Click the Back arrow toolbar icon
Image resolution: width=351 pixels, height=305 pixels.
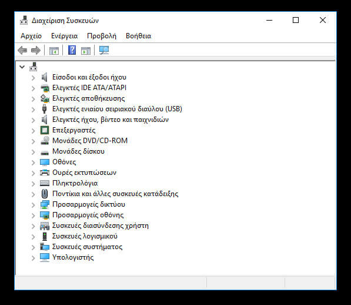[22, 51]
